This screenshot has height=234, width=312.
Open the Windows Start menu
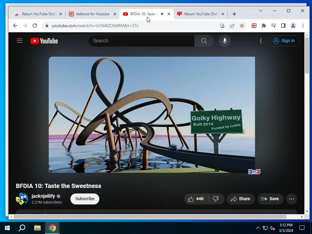click(x=7, y=228)
